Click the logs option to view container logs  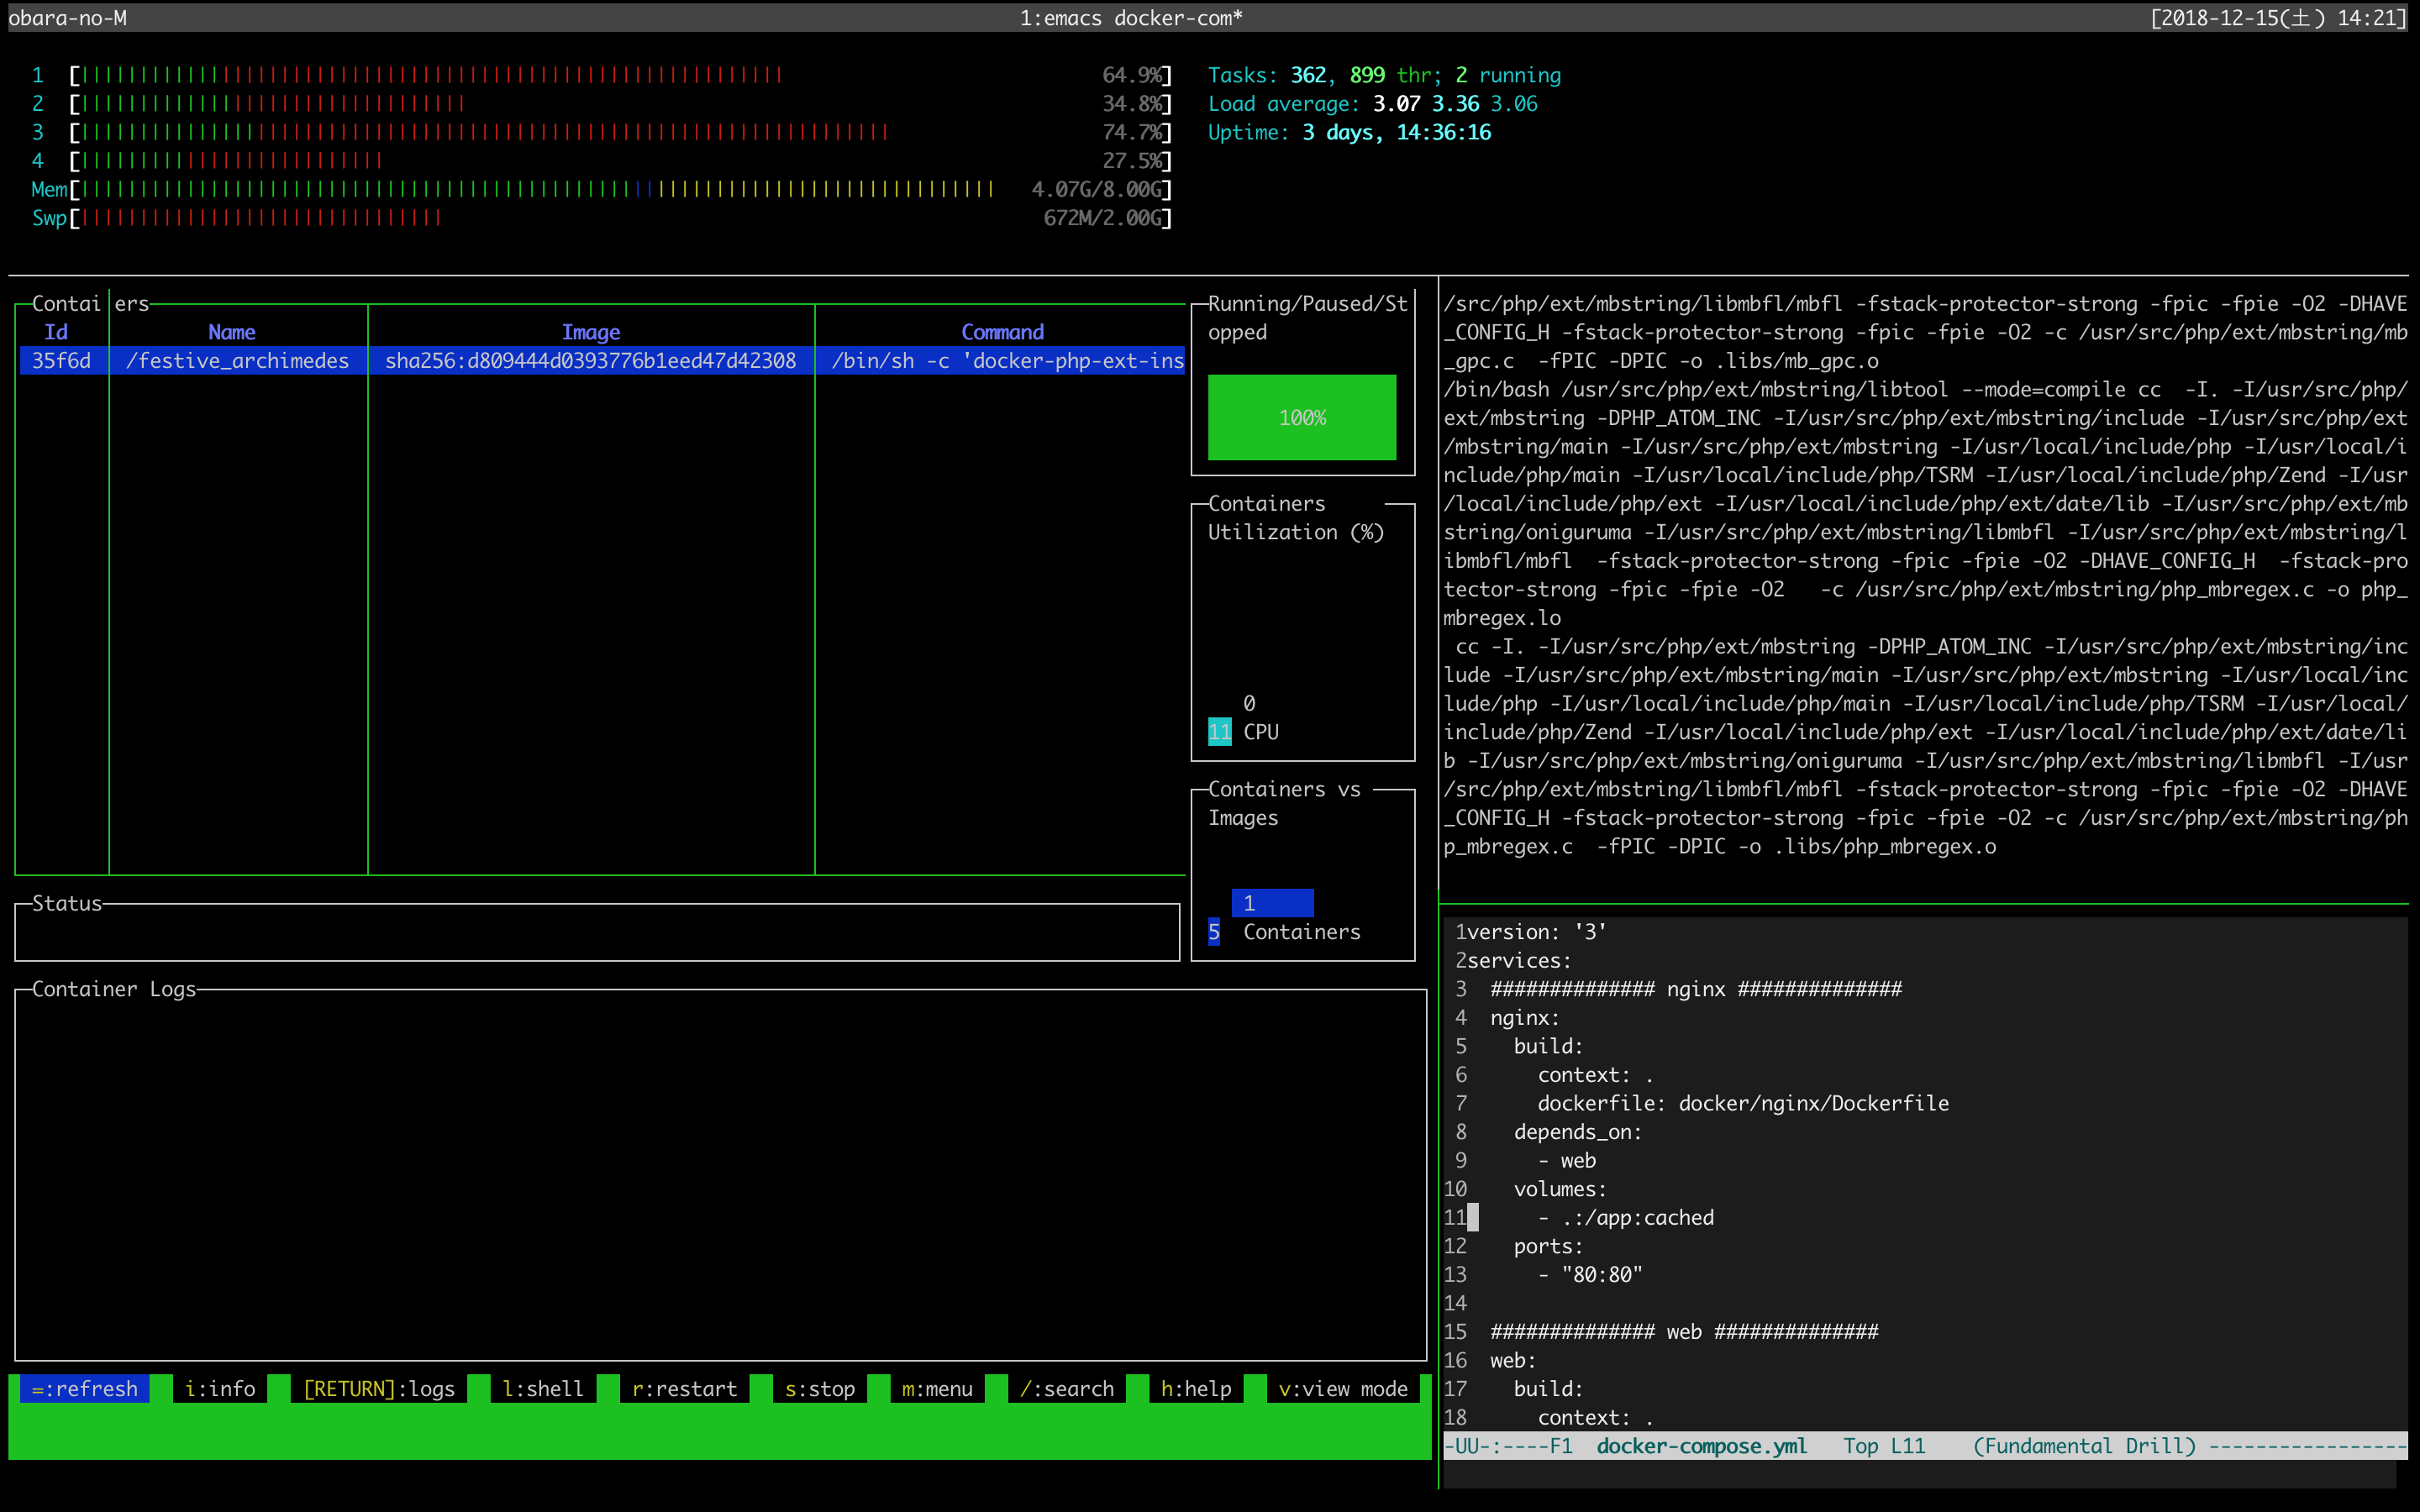tap(378, 1389)
